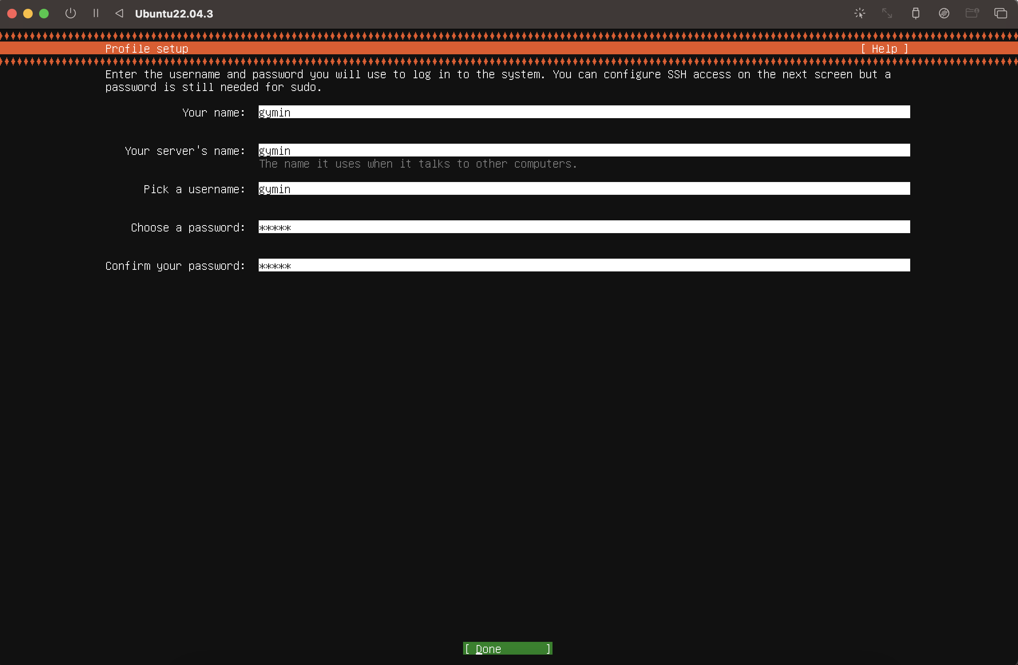
Task: Open the USB devices icon
Action: coord(915,13)
